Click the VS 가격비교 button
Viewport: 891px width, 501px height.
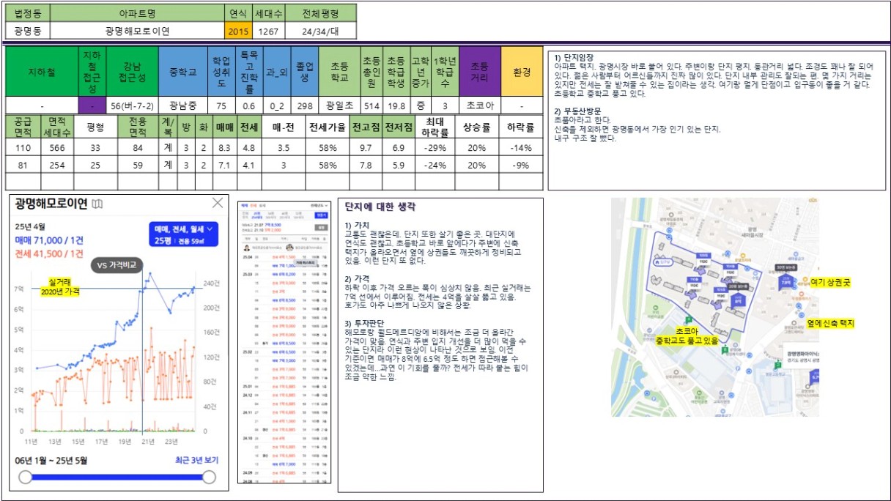click(117, 264)
